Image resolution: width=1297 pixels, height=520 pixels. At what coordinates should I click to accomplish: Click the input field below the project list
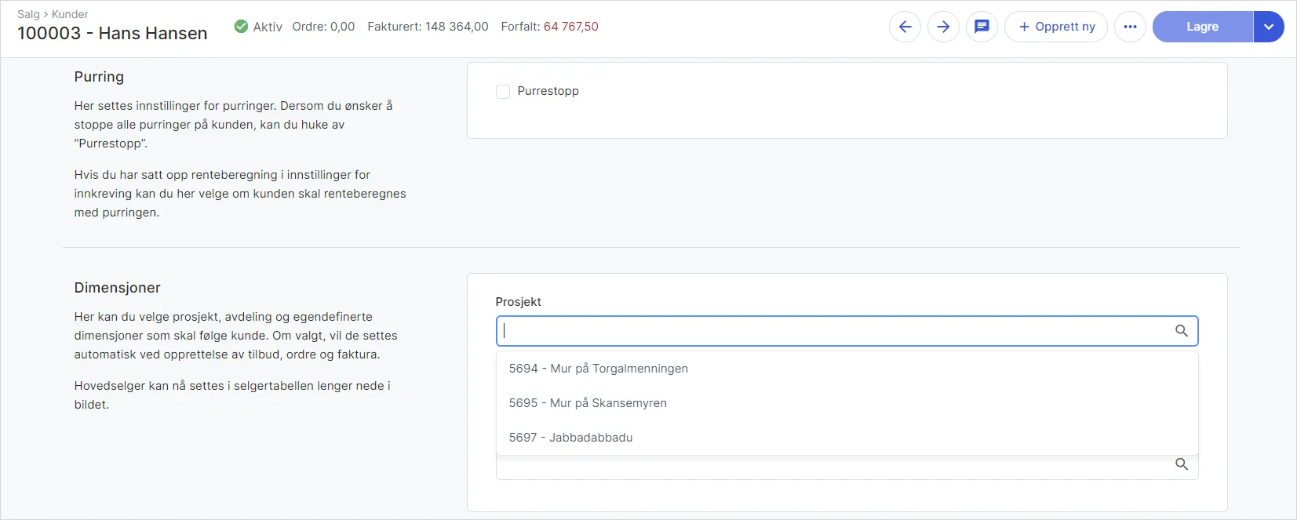[832, 467]
